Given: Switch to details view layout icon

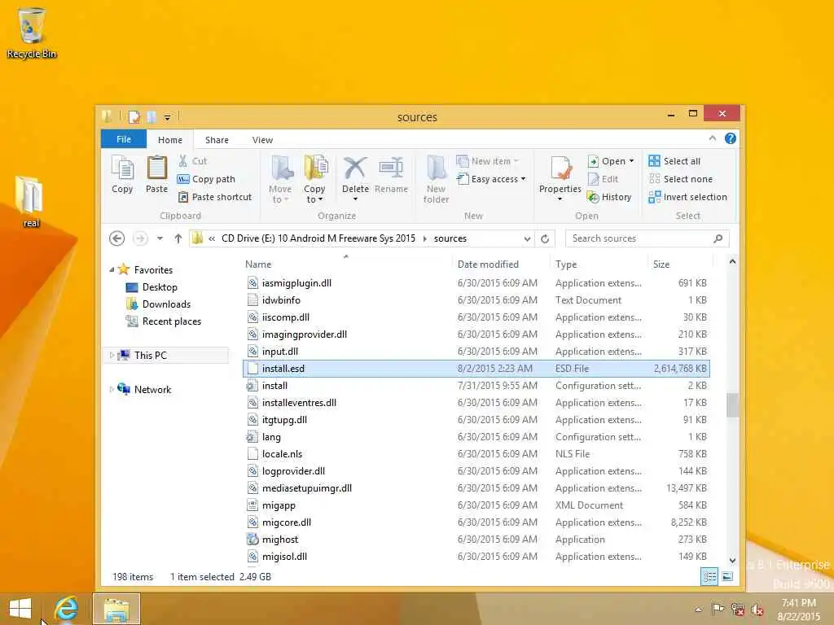Looking at the screenshot, I should click(709, 577).
